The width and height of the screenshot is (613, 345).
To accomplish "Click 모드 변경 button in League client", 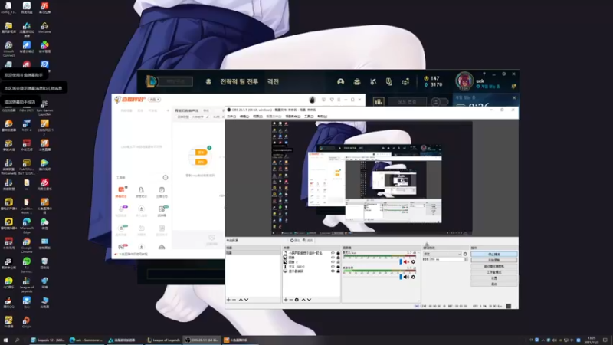I will (407, 102).
